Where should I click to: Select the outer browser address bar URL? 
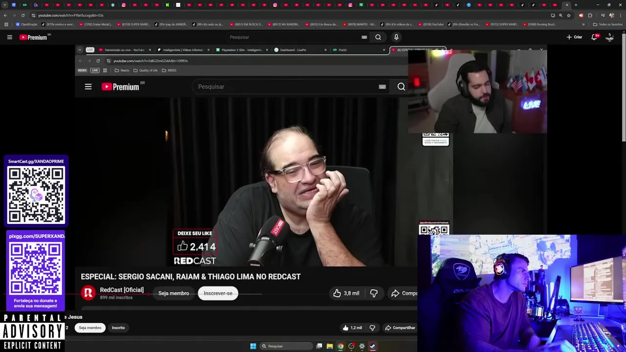click(x=70, y=15)
